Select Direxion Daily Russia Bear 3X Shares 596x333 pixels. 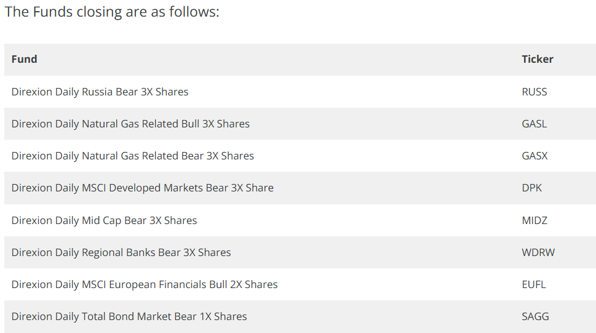tap(100, 92)
